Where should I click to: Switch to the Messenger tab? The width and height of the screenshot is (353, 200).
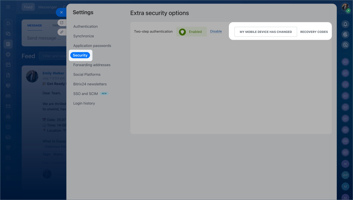[48, 7]
